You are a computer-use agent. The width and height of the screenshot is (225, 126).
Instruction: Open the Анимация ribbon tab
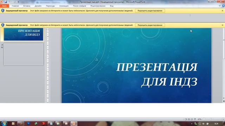pos(64,6)
